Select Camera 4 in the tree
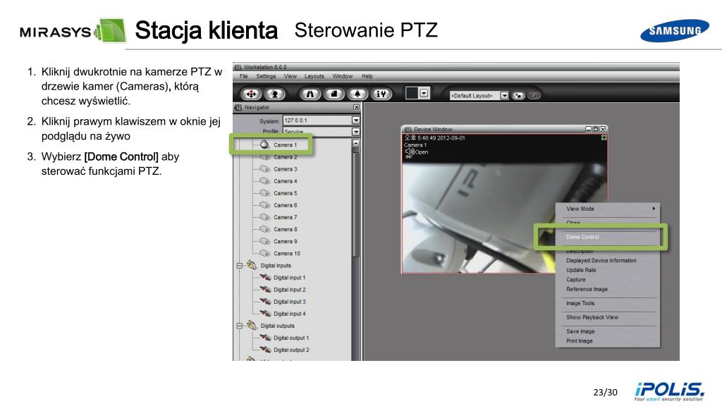722x406 pixels. pyautogui.click(x=286, y=181)
